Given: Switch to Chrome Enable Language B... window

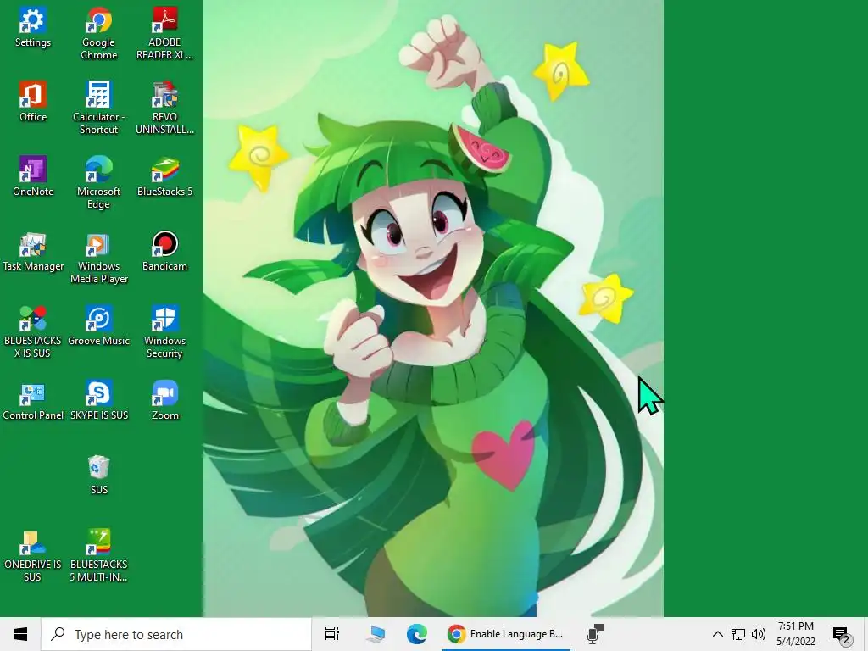Looking at the screenshot, I should 506,634.
